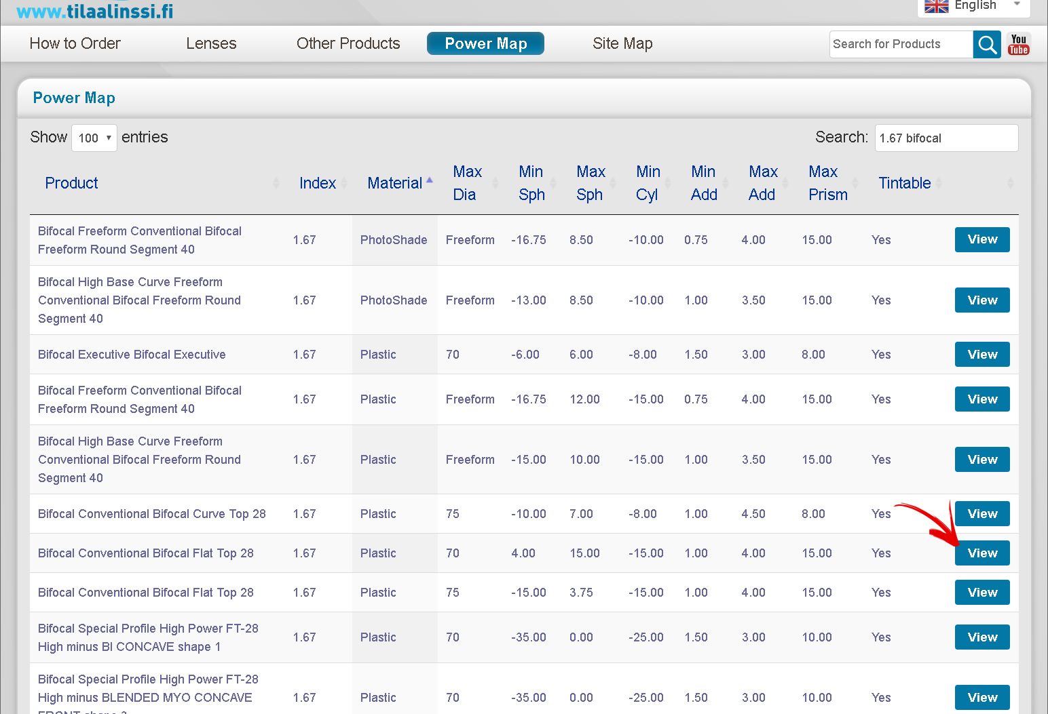This screenshot has height=714, width=1048.
Task: View Bifocal Executive product details
Action: point(981,355)
